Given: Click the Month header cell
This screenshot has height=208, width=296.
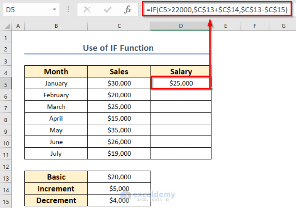Looking at the screenshot, I should click(x=56, y=72).
